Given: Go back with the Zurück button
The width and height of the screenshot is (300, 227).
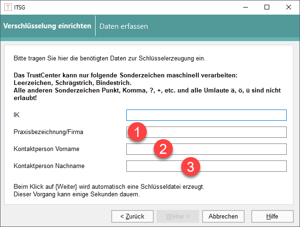Looking at the screenshot, I should point(132,216).
